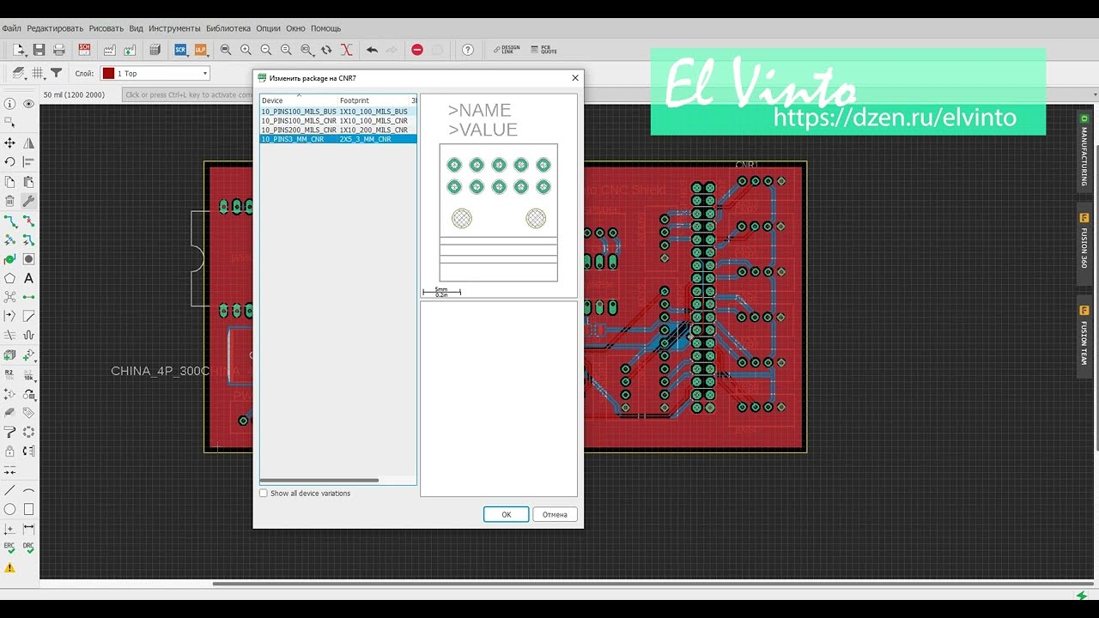Image resolution: width=1099 pixels, height=618 pixels.
Task: Choose the Line drawing tool
Action: [x=9, y=490]
